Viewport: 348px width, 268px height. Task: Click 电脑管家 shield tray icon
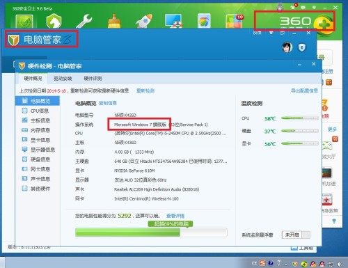tap(294, 264)
